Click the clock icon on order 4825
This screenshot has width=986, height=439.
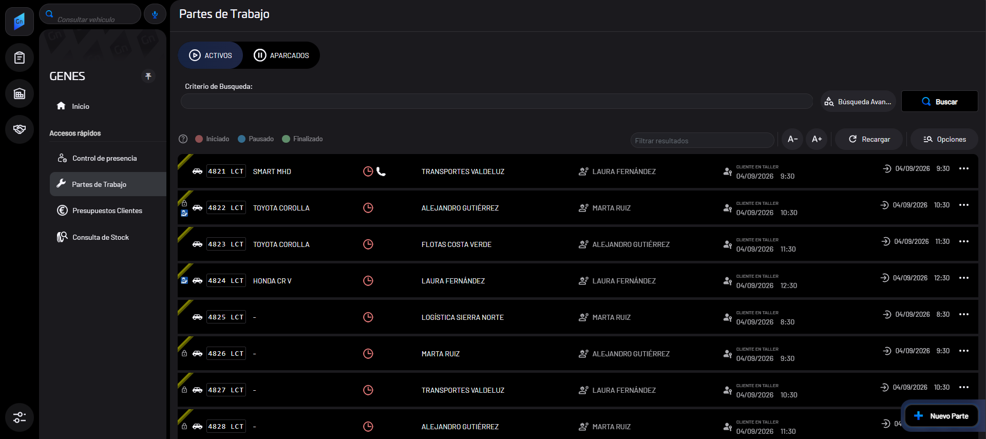[x=368, y=317]
